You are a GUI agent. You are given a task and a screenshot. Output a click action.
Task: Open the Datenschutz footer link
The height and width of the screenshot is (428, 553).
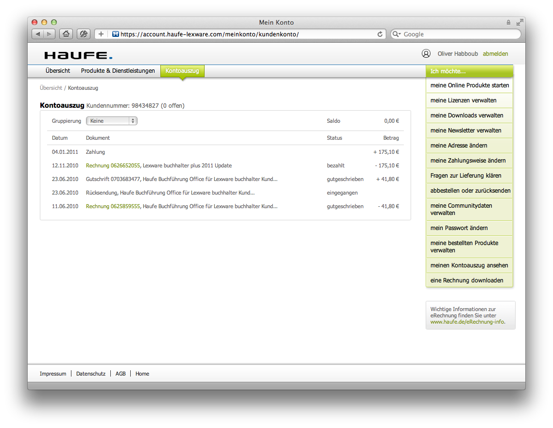(x=91, y=374)
